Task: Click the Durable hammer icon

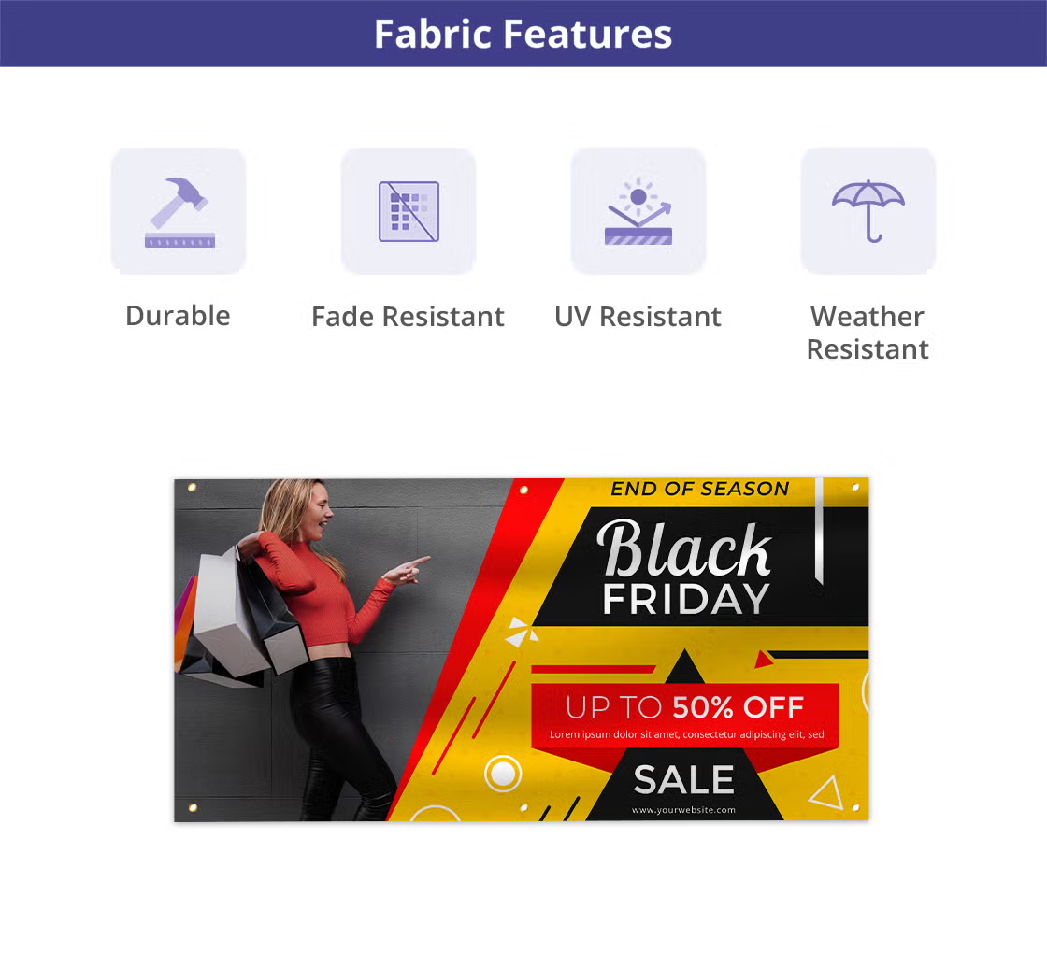Action: 179,211
